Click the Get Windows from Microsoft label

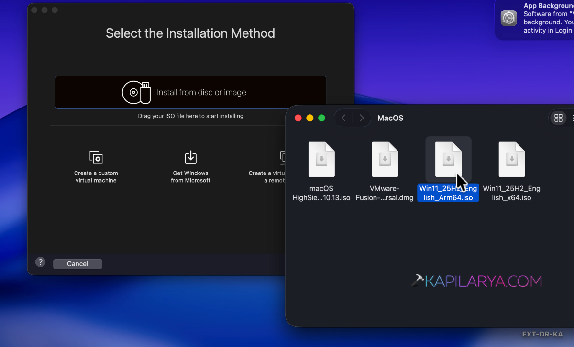pyautogui.click(x=190, y=176)
